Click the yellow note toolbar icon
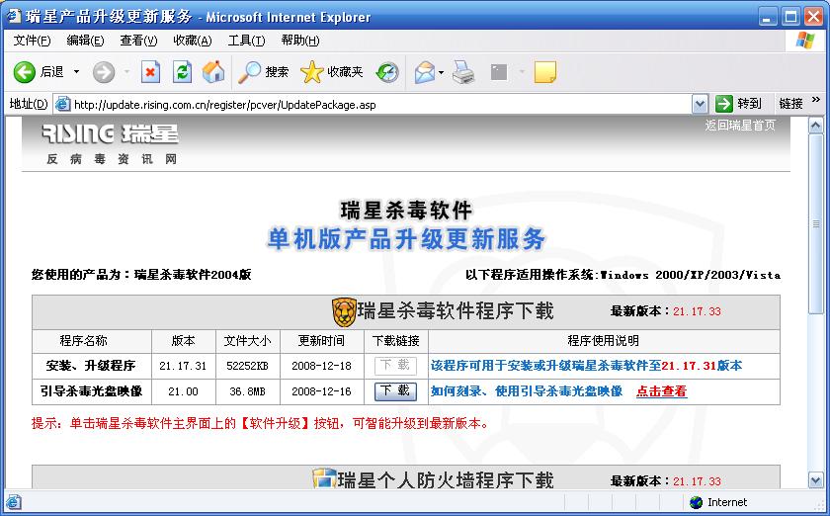The image size is (830, 516). coord(545,72)
